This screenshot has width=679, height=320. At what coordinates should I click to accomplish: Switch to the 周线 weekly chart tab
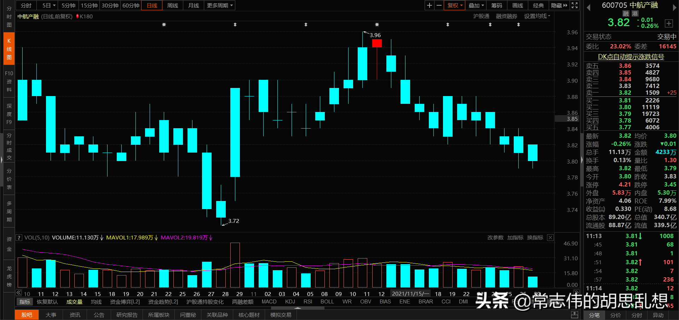(x=172, y=5)
